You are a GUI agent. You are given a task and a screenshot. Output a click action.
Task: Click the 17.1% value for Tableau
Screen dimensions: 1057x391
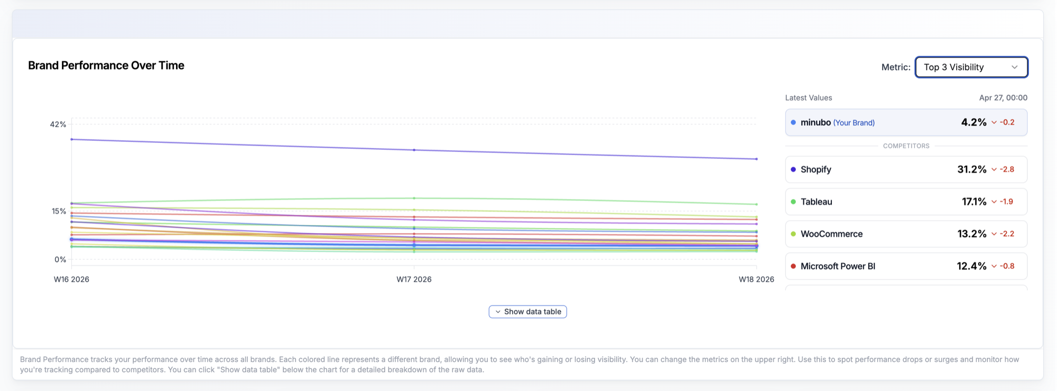[974, 202]
